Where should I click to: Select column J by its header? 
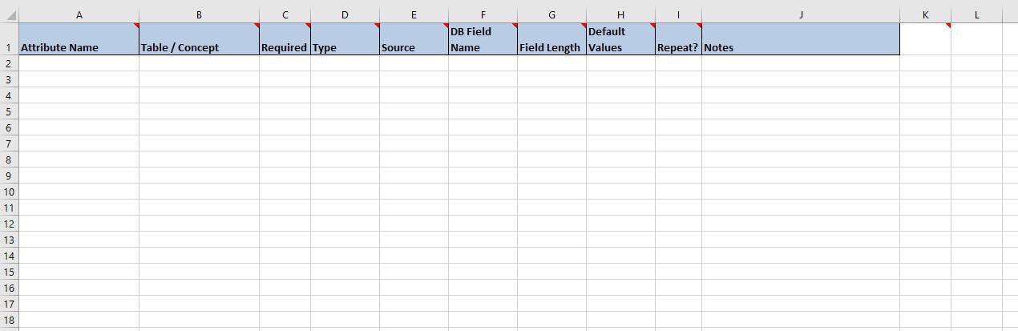(x=800, y=15)
